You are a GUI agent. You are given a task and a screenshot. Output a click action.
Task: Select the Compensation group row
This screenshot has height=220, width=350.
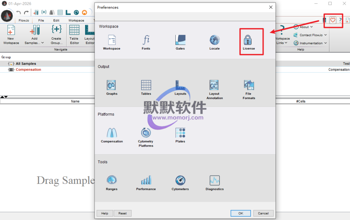coord(28,70)
